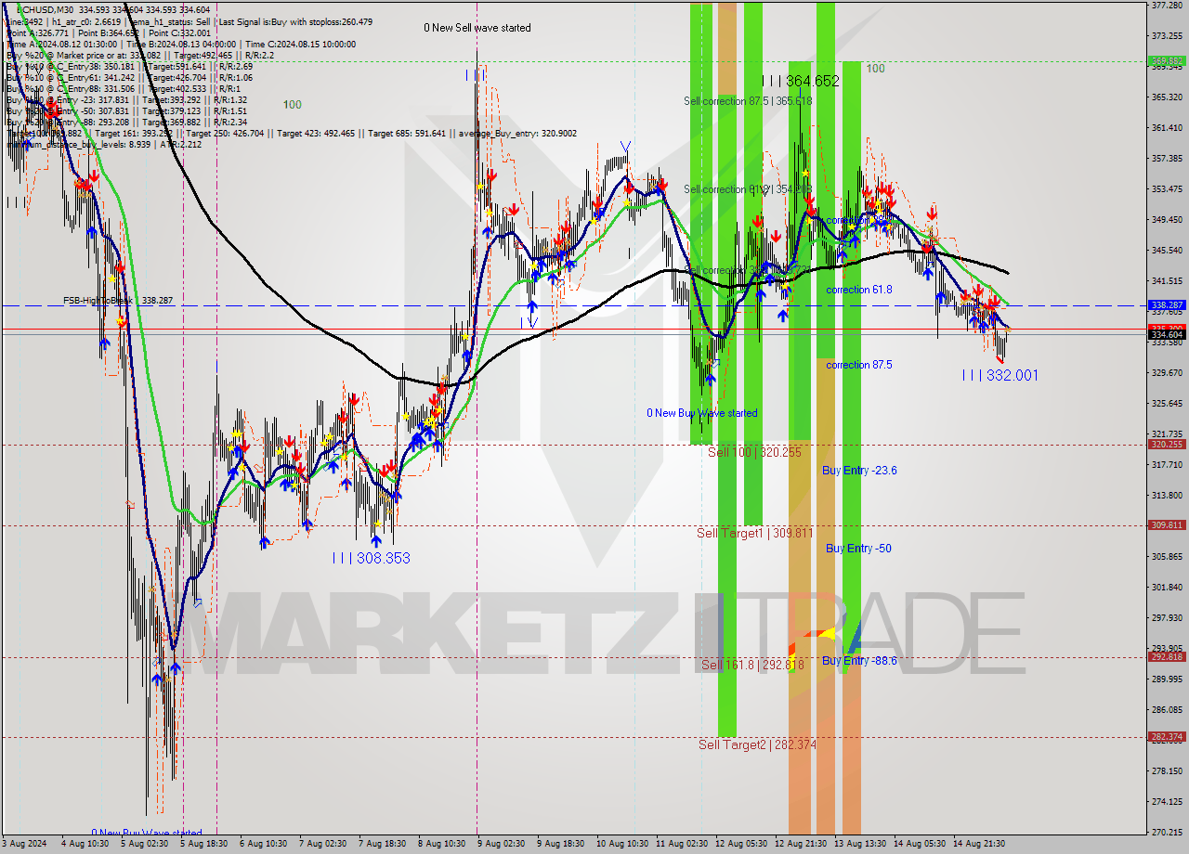Click the 377.280 price axis value
Image resolution: width=1189 pixels, height=854 pixels.
[x=1167, y=5]
